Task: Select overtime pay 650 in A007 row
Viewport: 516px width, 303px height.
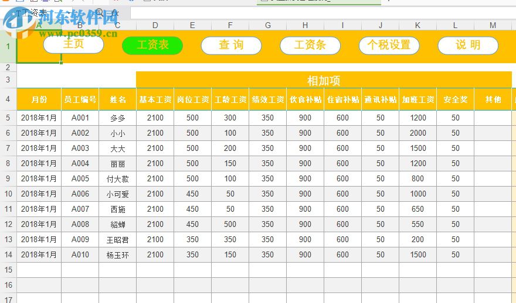Action: pyautogui.click(x=417, y=209)
